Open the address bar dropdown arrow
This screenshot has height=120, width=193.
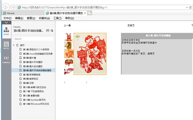coord(187,7)
